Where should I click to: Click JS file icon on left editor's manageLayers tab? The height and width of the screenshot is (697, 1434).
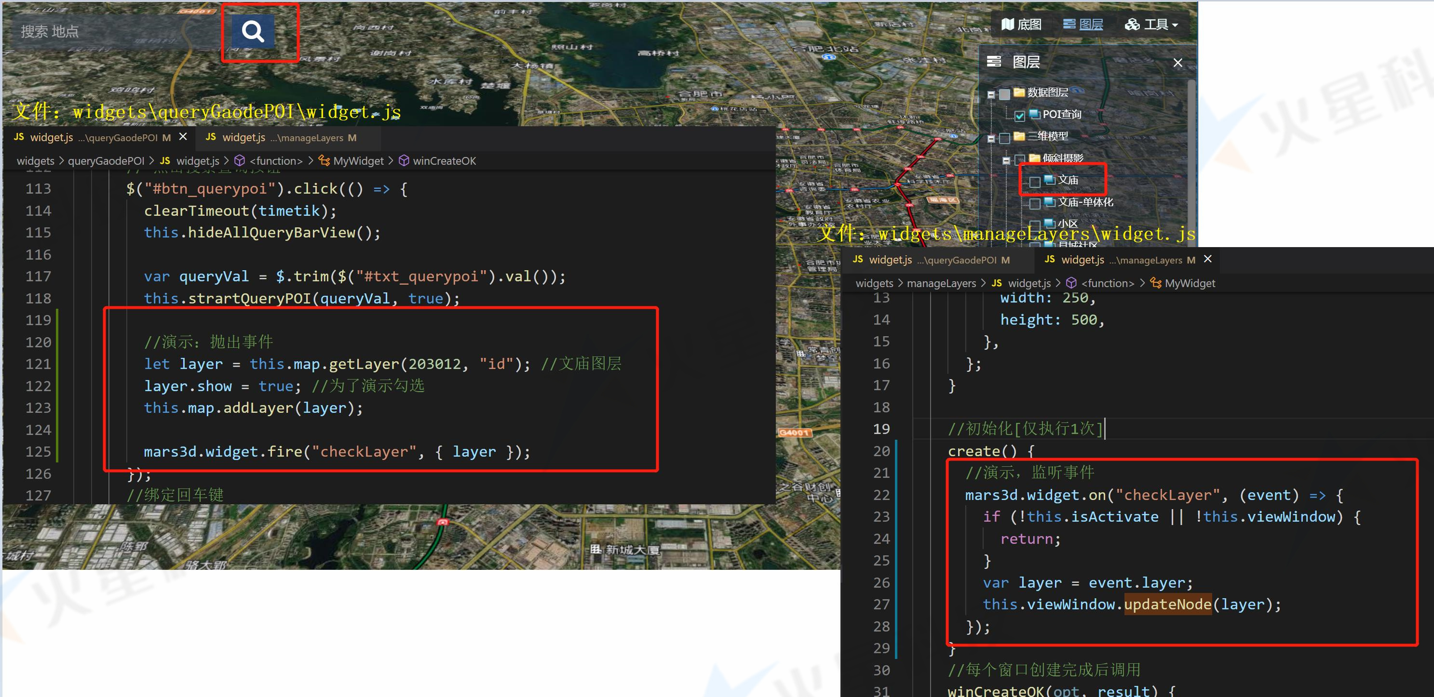(x=211, y=137)
